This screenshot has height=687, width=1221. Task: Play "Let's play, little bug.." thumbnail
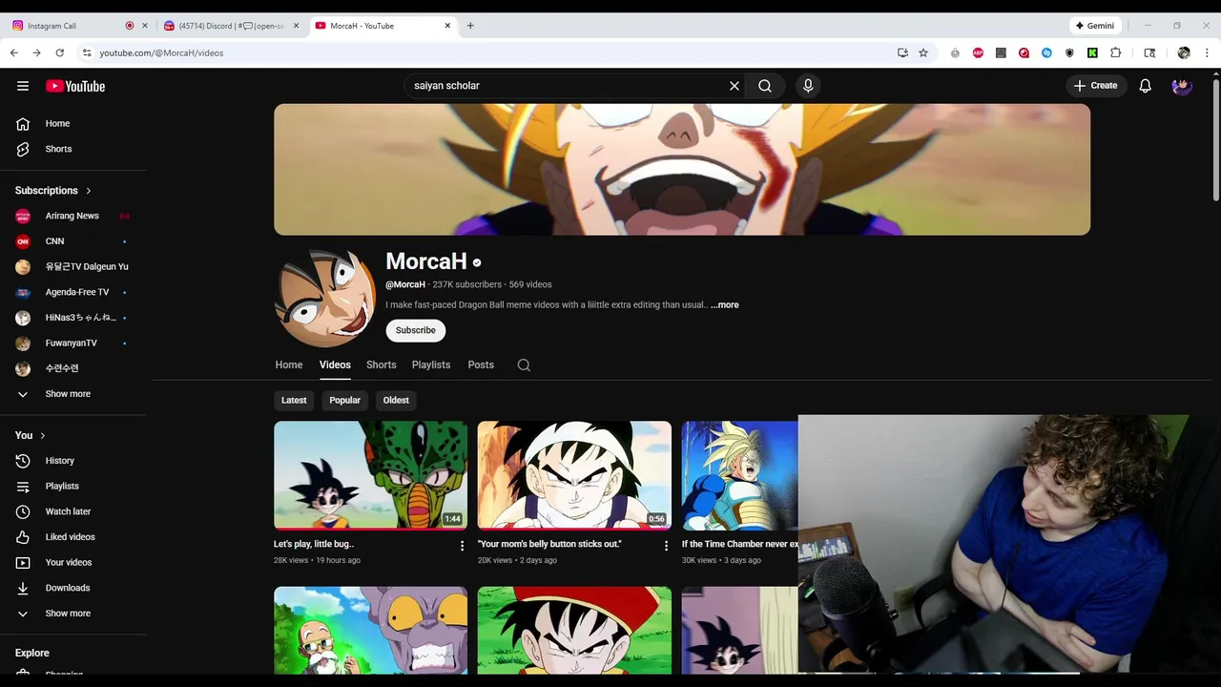tap(371, 475)
